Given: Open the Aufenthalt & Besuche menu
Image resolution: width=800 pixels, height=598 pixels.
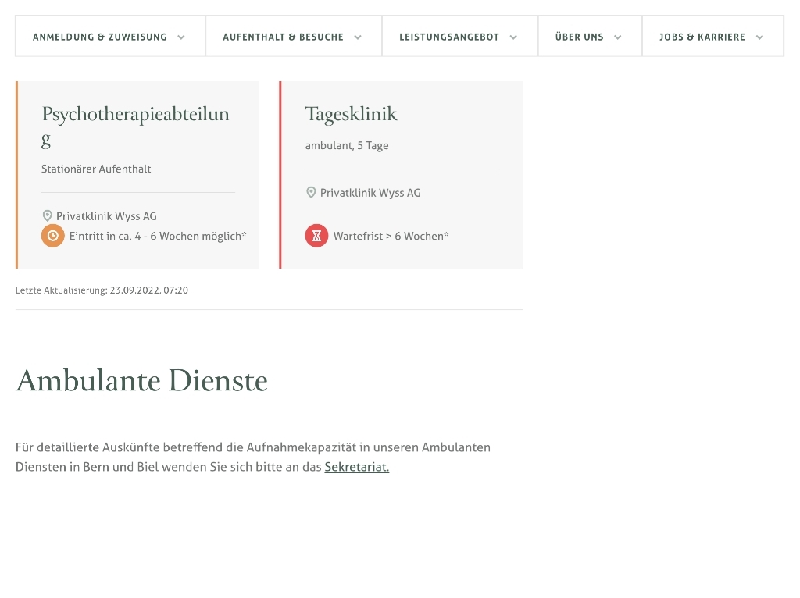Looking at the screenshot, I should [284, 37].
